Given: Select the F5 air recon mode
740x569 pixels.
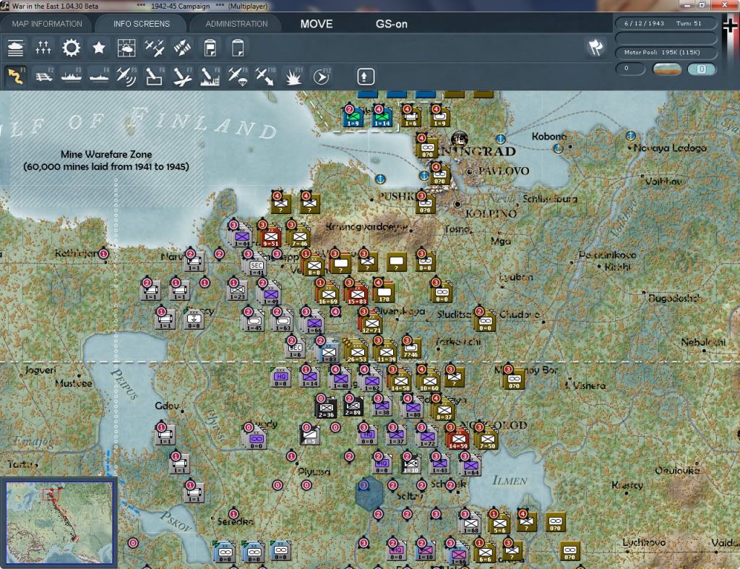Looking at the screenshot, I should [x=126, y=77].
